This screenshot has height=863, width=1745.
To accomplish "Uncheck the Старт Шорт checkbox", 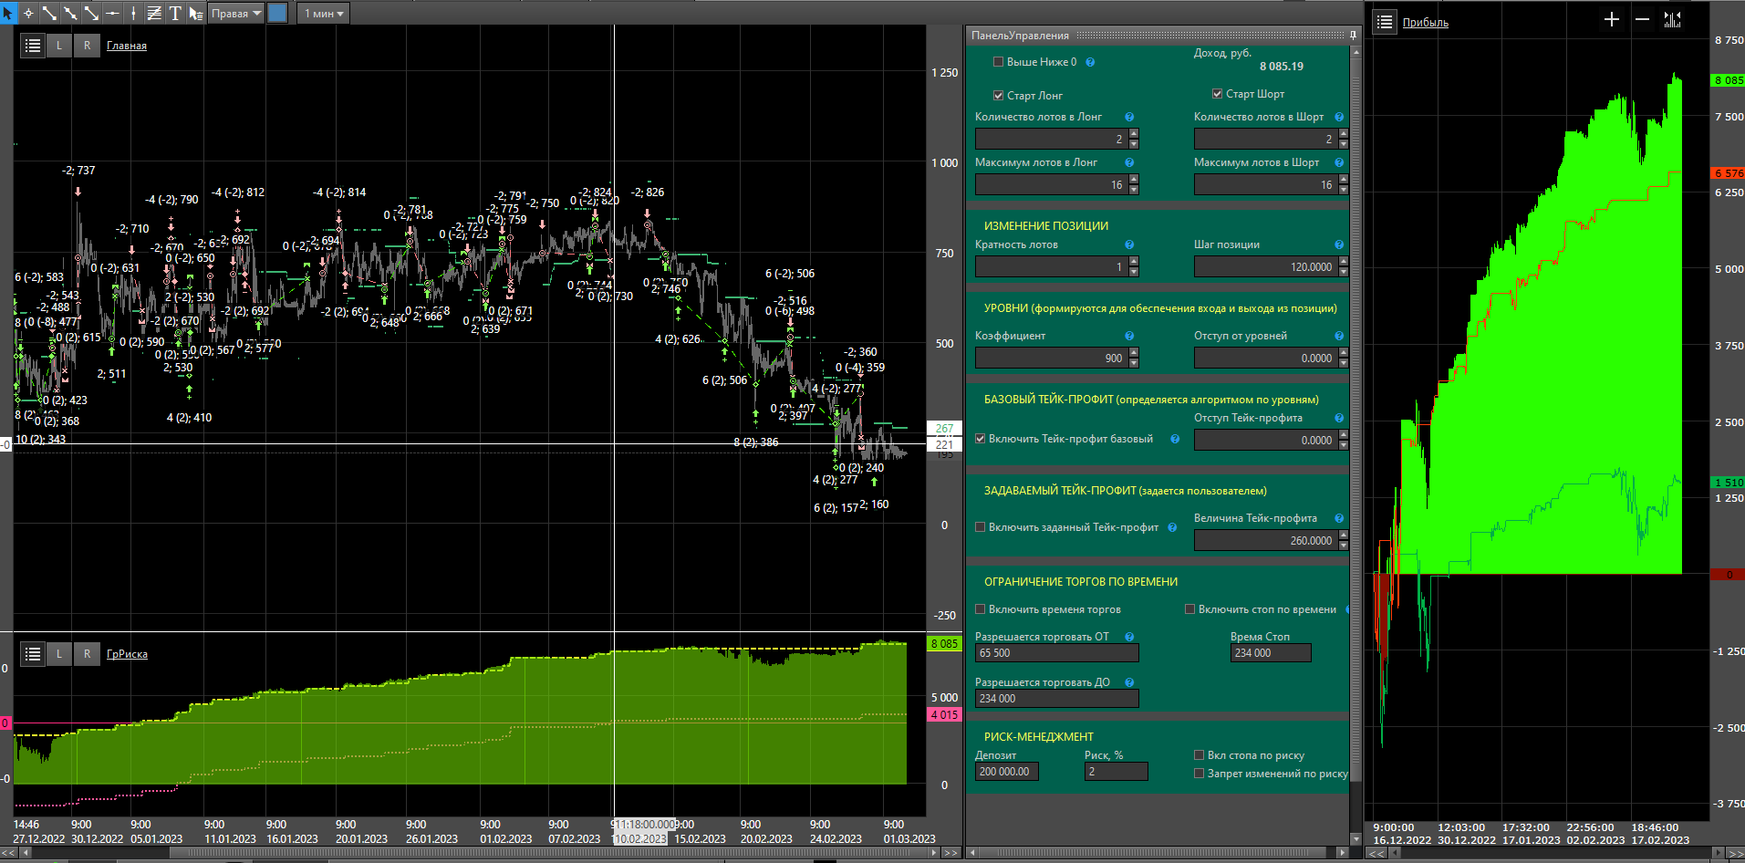I will 1217,93.
